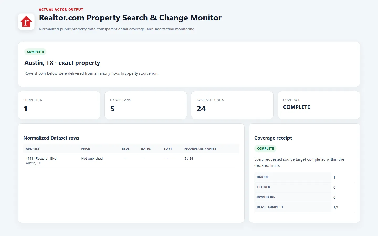Click the COVERAGE label in the stat card
Viewport: 378px width, 236px height.
pos(292,100)
